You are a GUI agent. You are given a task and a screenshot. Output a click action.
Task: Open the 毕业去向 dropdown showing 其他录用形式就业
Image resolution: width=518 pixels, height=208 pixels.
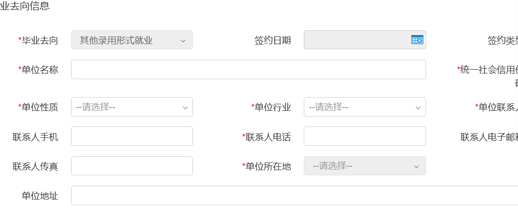tap(132, 40)
